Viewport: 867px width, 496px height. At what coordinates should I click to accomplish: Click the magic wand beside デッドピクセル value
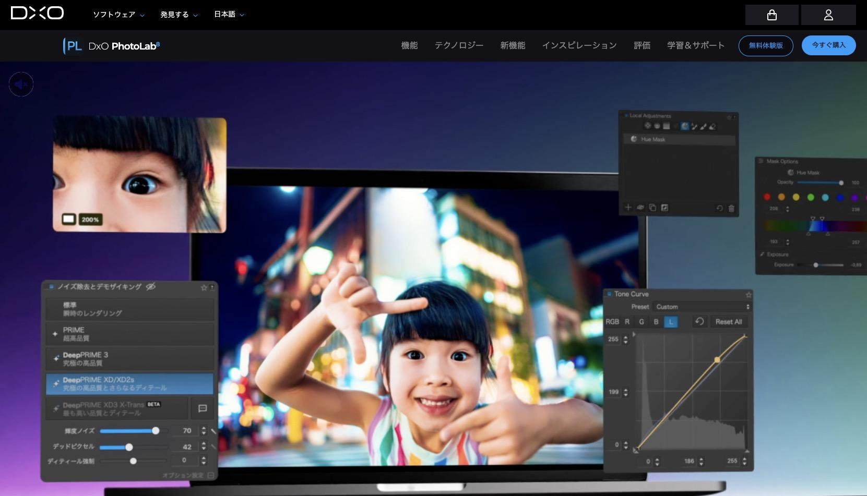(x=213, y=447)
